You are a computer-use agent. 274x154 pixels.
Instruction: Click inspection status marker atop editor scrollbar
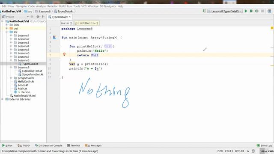[272, 28]
